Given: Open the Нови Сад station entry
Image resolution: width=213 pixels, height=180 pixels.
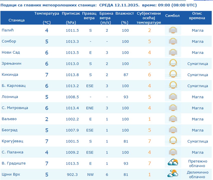Looking at the screenshot, I should (x=11, y=53).
